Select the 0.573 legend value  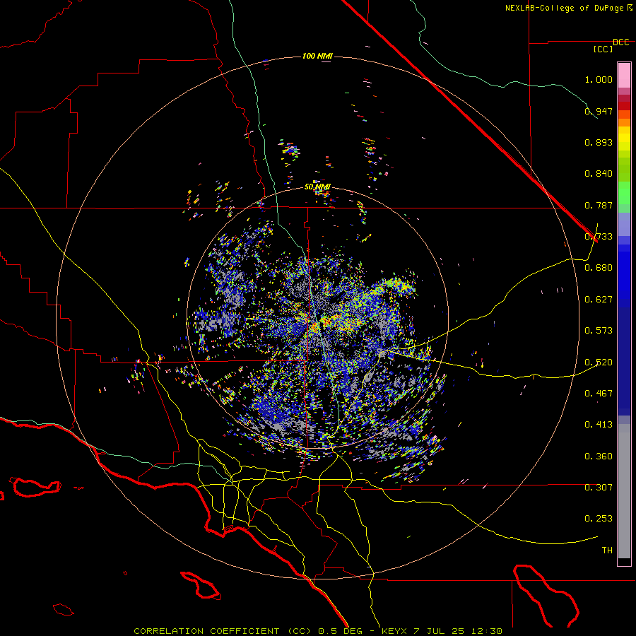[599, 331]
